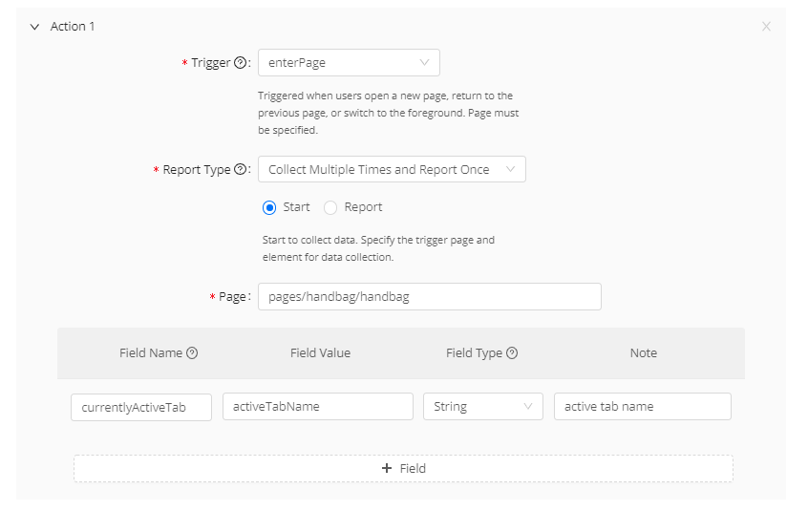This screenshot has height=511, width=808.
Task: Click the Field Value column header
Action: pos(320,353)
